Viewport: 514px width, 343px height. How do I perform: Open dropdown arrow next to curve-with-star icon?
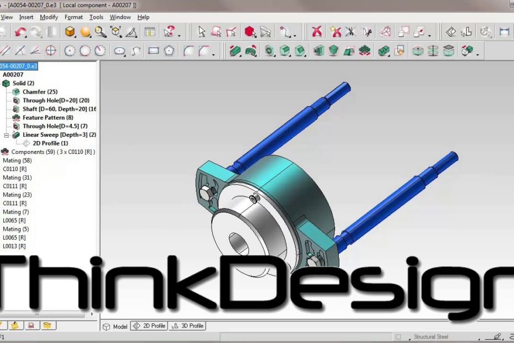pyautogui.click(x=295, y=35)
